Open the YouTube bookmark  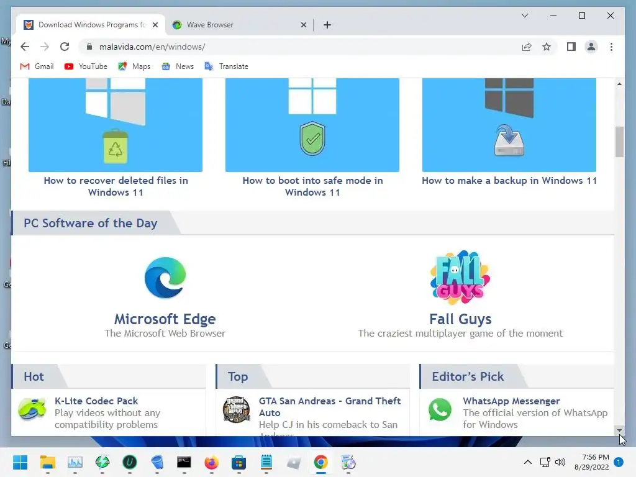pos(86,66)
